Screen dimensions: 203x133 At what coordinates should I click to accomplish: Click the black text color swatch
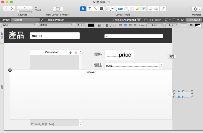[x=91, y=25]
